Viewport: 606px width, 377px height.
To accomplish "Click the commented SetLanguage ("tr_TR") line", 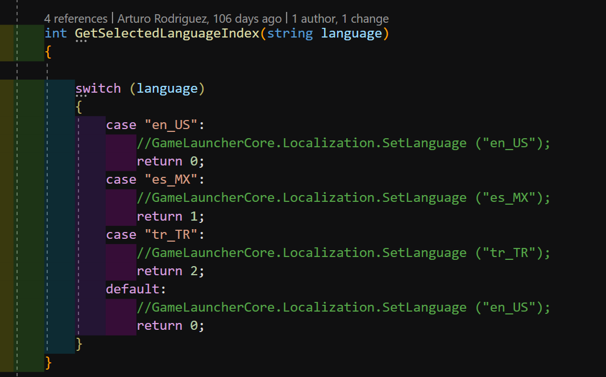I will tap(343, 252).
